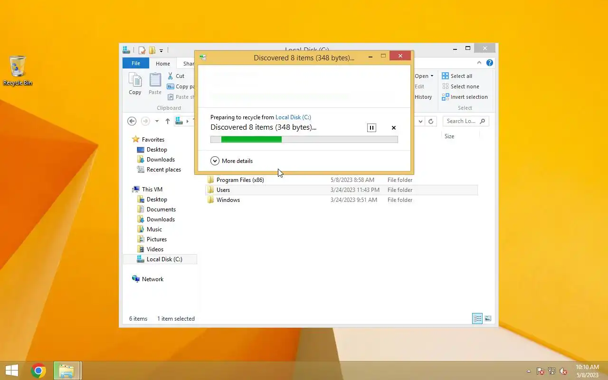This screenshot has width=608, height=380.
Task: Click Copy path in the ribbon
Action: pos(181,86)
